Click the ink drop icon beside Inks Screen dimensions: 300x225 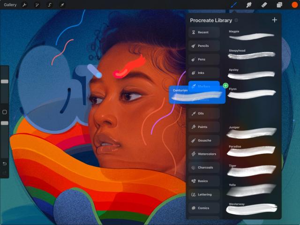tap(194, 73)
